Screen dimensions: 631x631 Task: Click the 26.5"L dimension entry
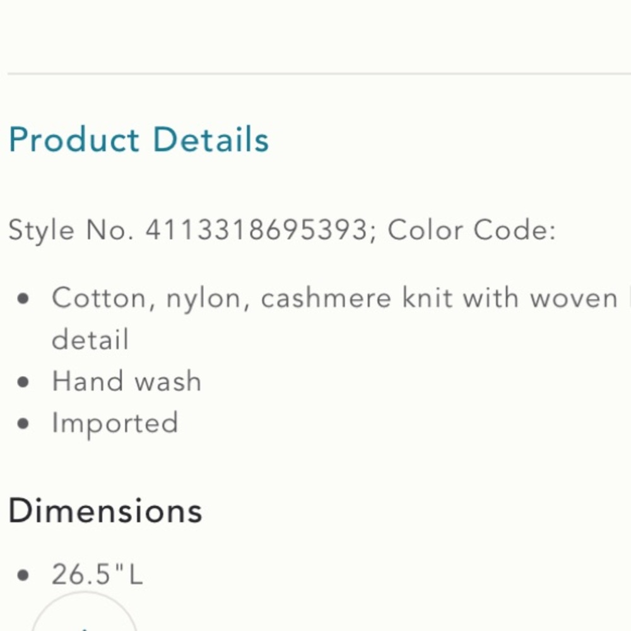click(x=97, y=574)
